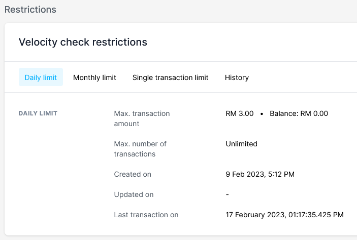Click the Restrictions section heading
The image size is (357, 240).
[x=30, y=10]
